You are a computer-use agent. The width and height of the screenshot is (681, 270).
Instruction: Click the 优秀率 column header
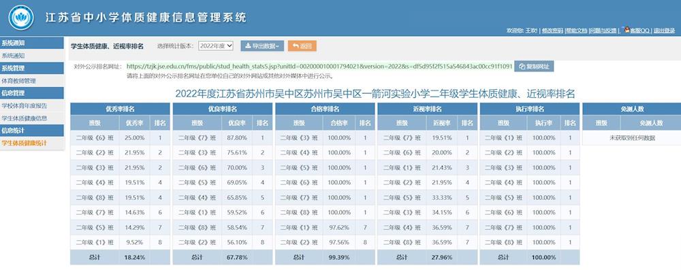(x=135, y=123)
